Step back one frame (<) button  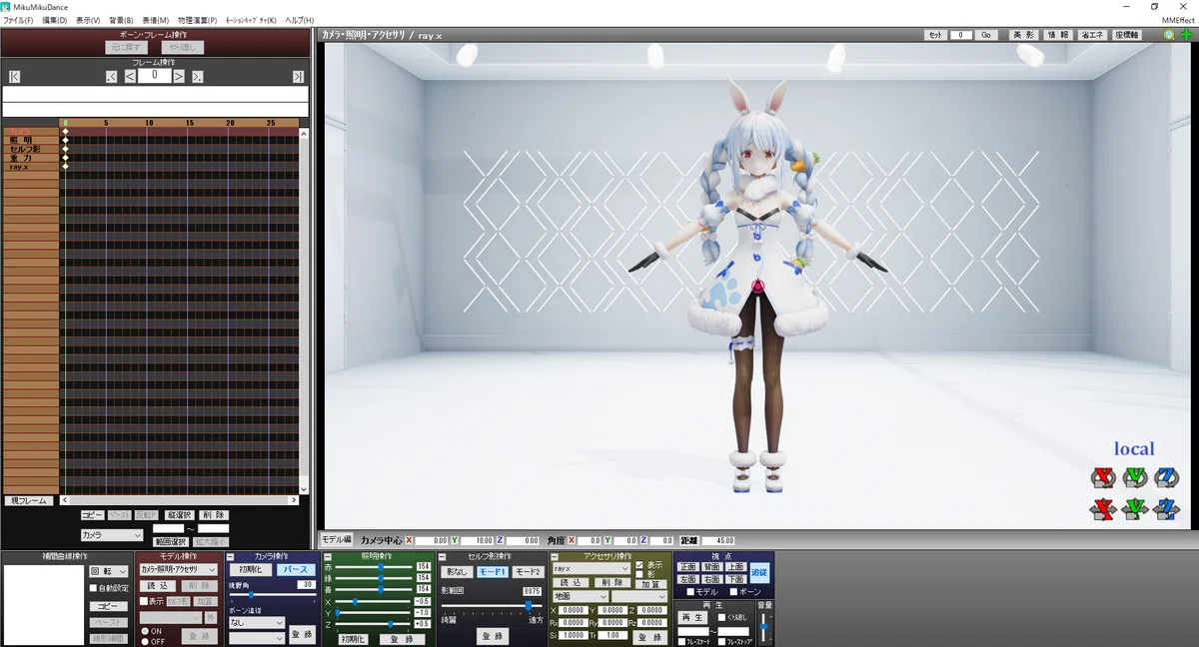point(130,76)
